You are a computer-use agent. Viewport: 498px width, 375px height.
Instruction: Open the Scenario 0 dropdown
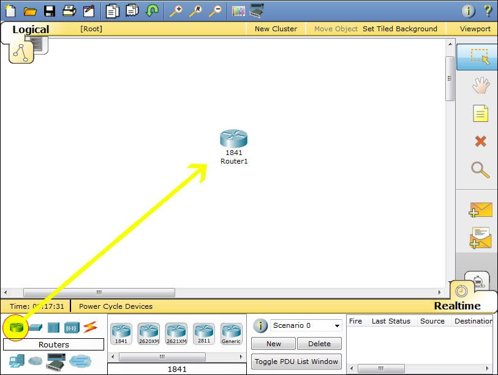306,325
